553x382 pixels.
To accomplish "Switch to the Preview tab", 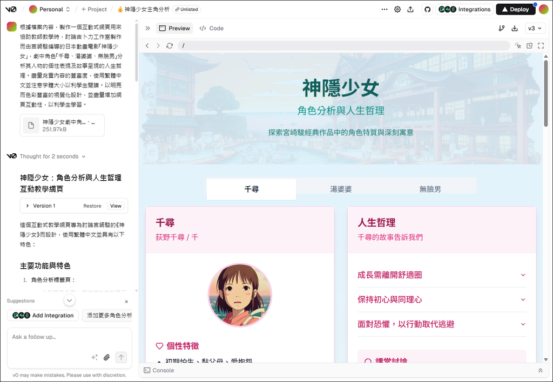I will [174, 28].
